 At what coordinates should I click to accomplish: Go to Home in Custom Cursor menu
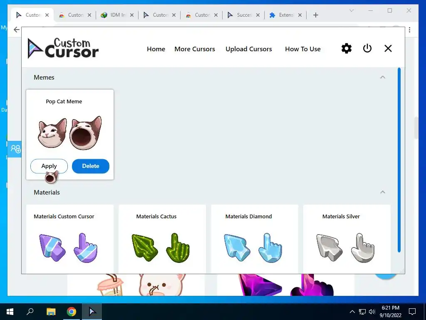[156, 49]
